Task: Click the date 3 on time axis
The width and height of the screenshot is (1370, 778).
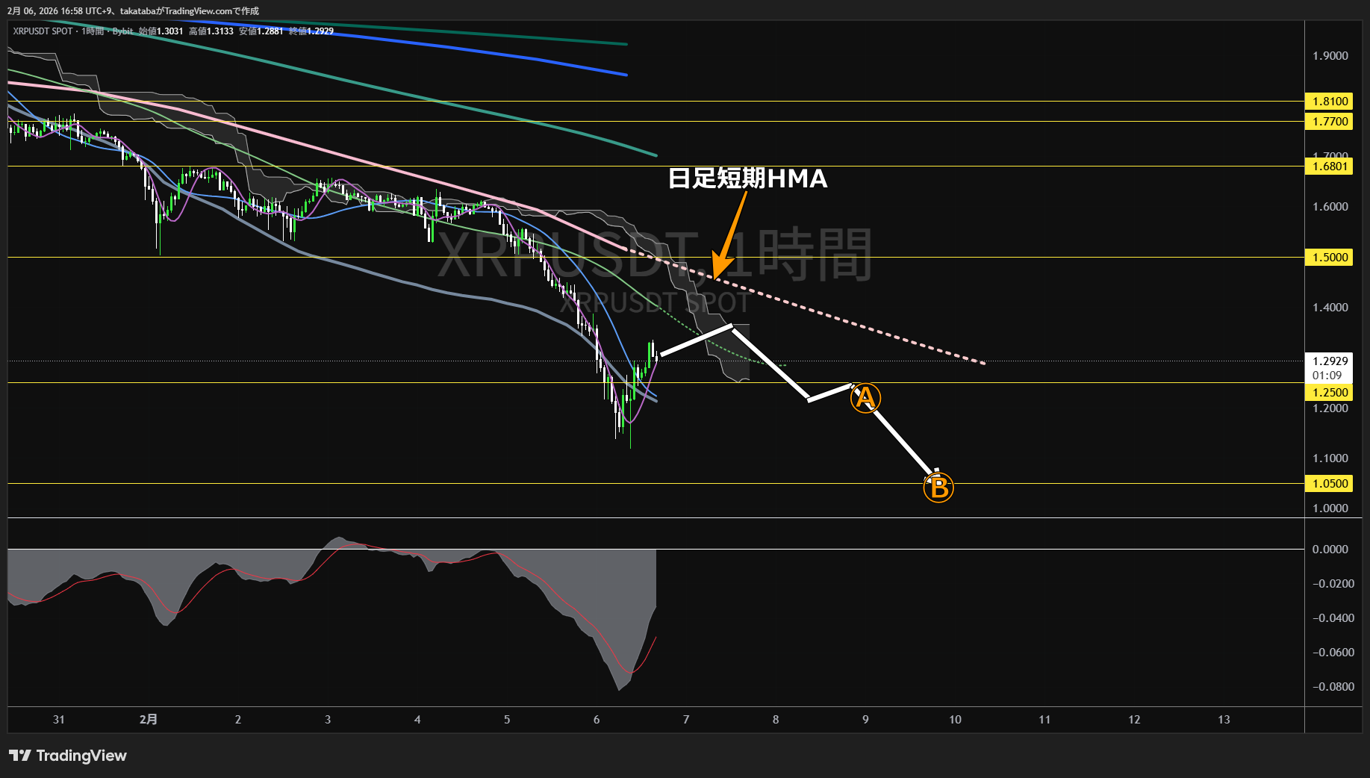Action: coord(328,720)
